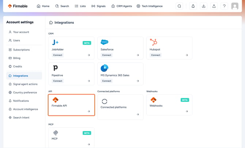The height and width of the screenshot is (148, 245).
Task: Click the arrow on the Hubspot card
Action: coord(187,55)
